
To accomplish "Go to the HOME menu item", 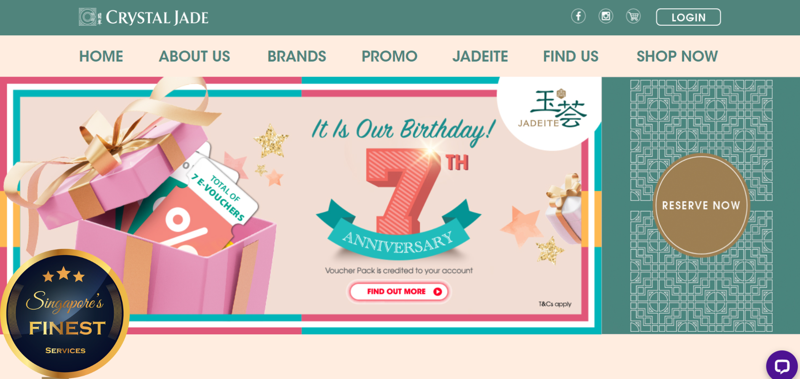I will pos(101,56).
